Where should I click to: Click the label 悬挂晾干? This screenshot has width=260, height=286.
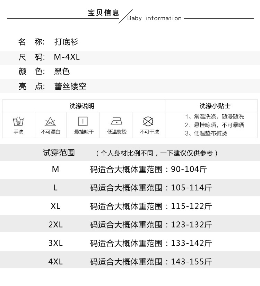point(84,132)
